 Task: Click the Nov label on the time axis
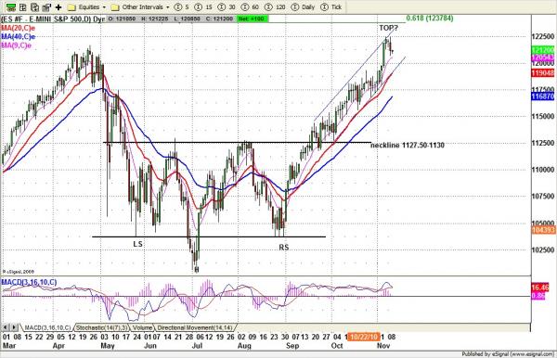pyautogui.click(x=383, y=346)
